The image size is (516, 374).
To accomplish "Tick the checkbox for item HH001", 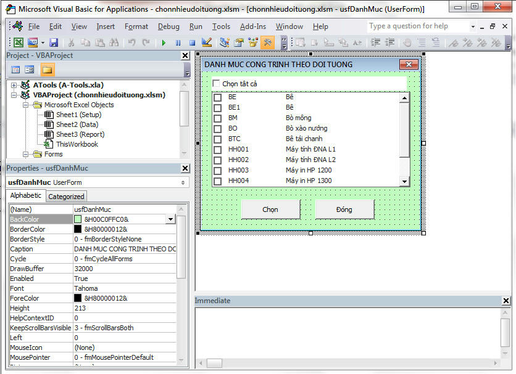I will coord(217,149).
